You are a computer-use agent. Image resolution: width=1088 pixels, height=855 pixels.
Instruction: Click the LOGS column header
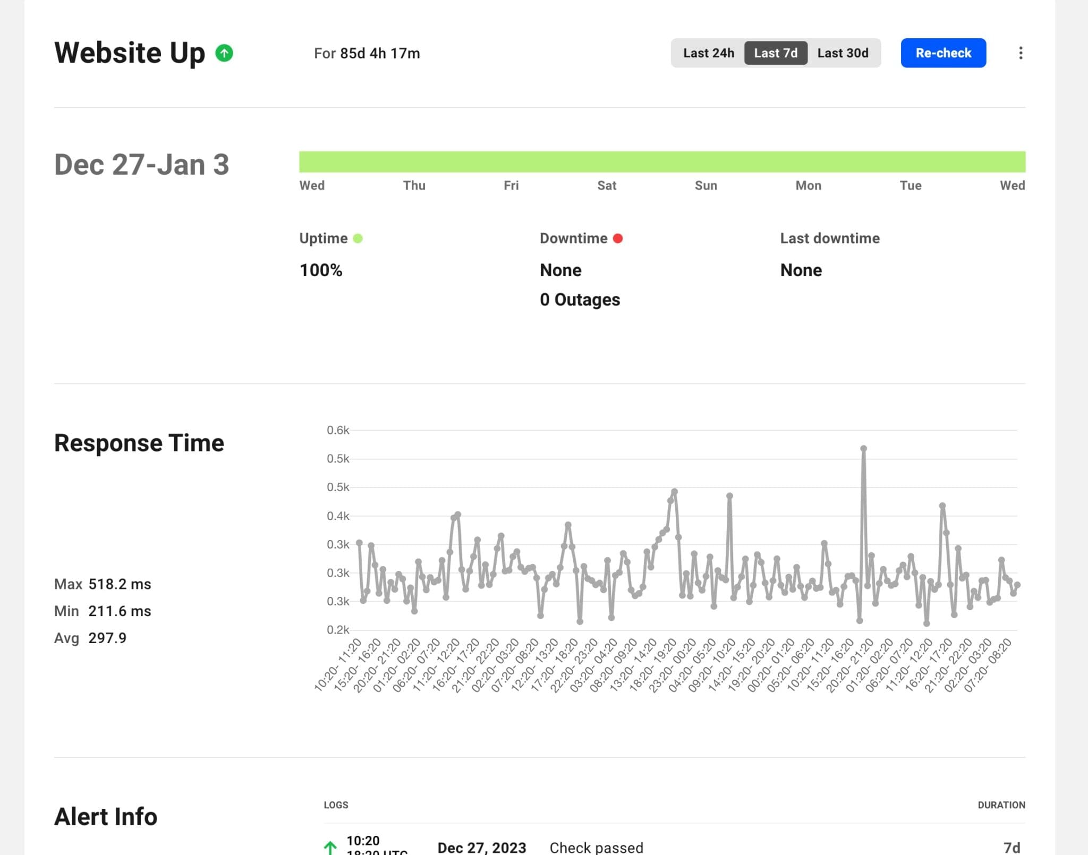coord(336,805)
